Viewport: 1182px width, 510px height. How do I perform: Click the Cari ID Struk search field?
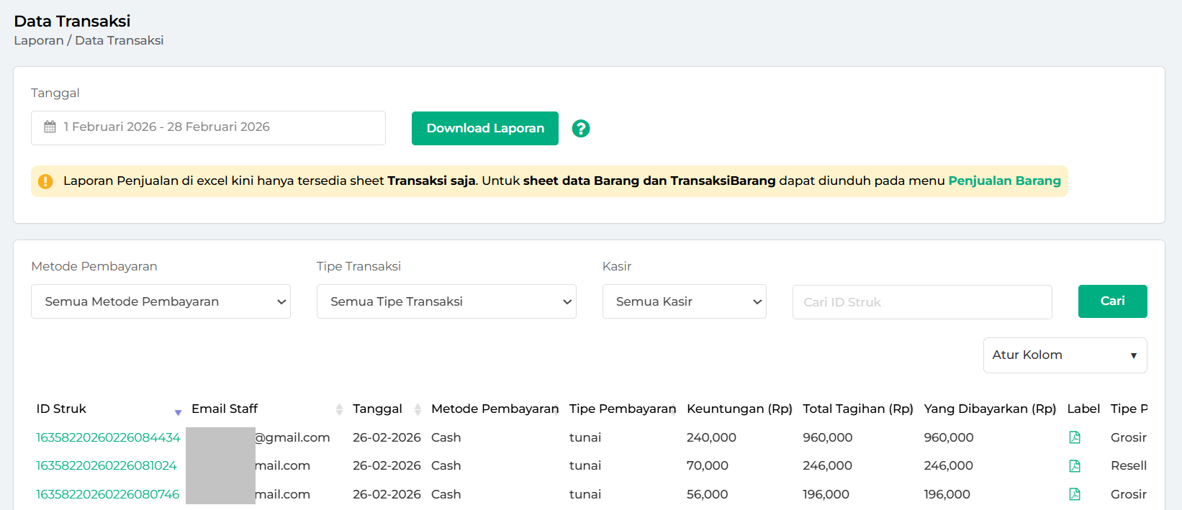921,302
